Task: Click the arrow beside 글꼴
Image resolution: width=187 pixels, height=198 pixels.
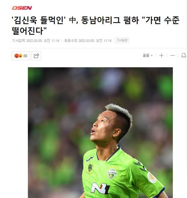Action: click(x=152, y=55)
